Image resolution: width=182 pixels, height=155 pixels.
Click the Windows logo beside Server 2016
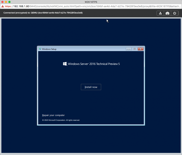pos(65,64)
